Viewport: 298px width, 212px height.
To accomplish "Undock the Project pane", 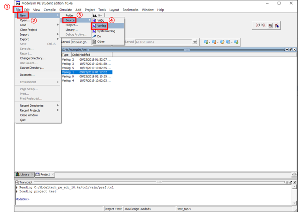I will tap(291, 50).
